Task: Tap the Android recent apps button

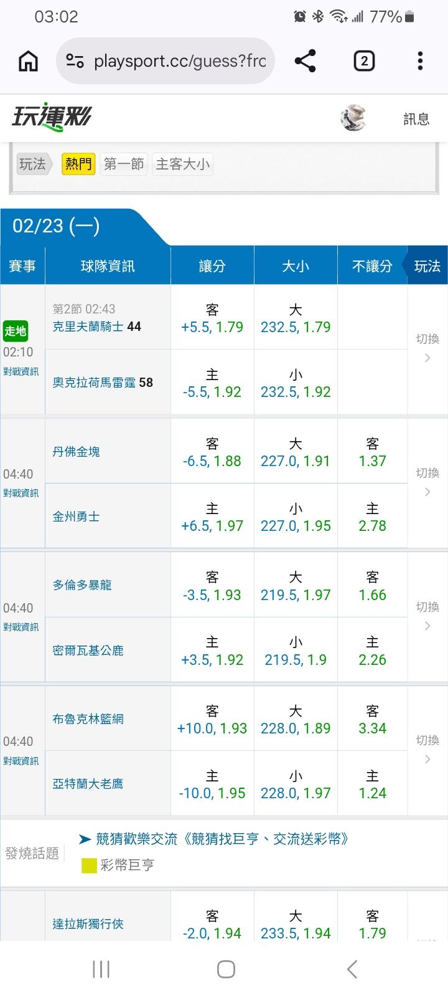Action: tap(101, 969)
